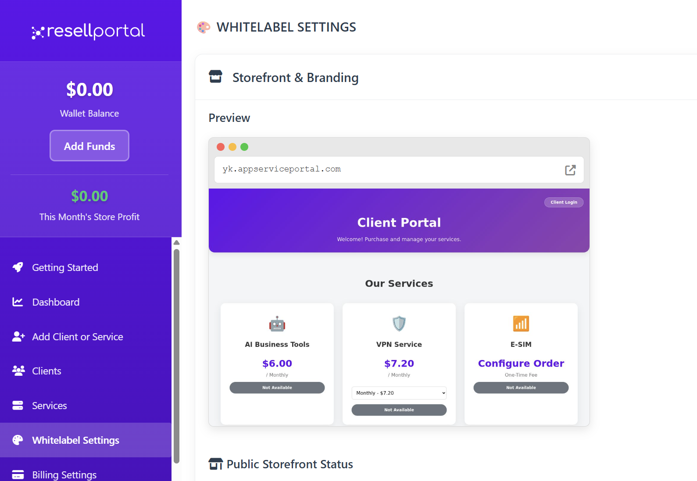
Task: Click the sidebar scrollbar up arrow
Action: 177,243
